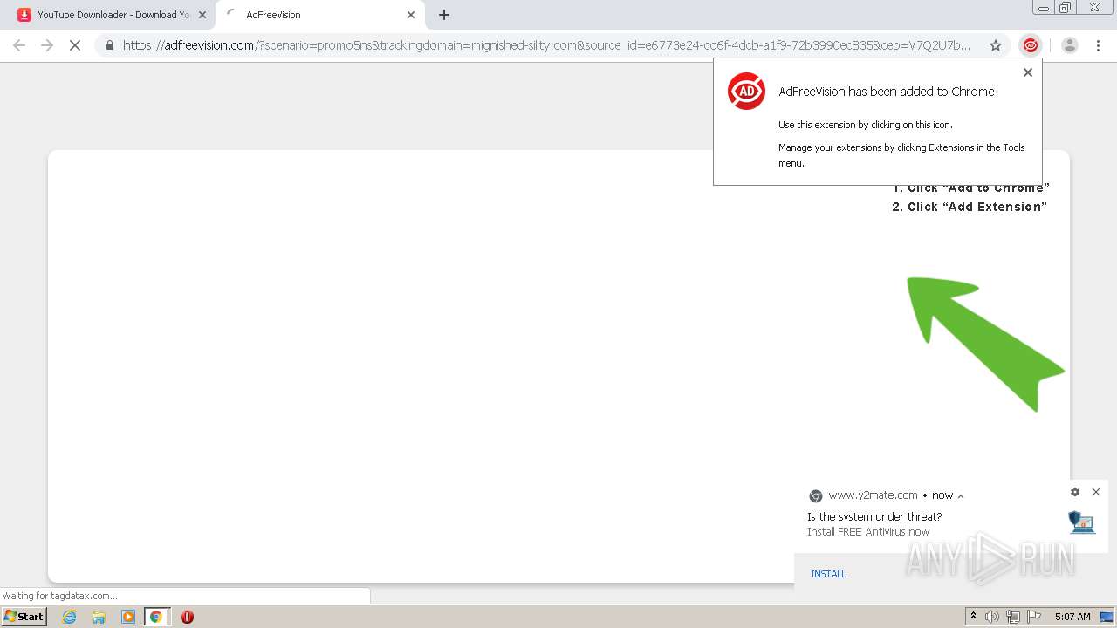Dismiss the AdFreeVision added popup

[1027, 72]
